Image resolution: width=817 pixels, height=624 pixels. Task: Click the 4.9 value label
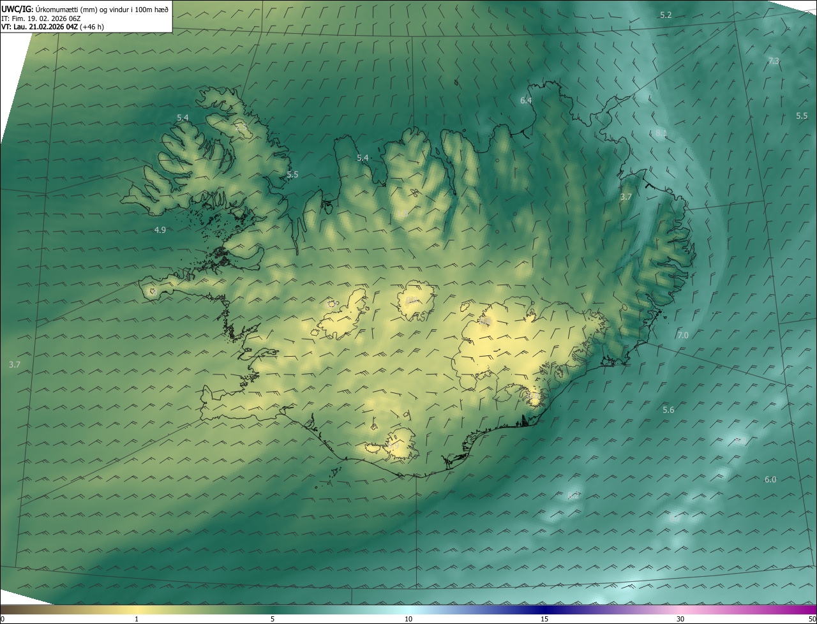160,230
